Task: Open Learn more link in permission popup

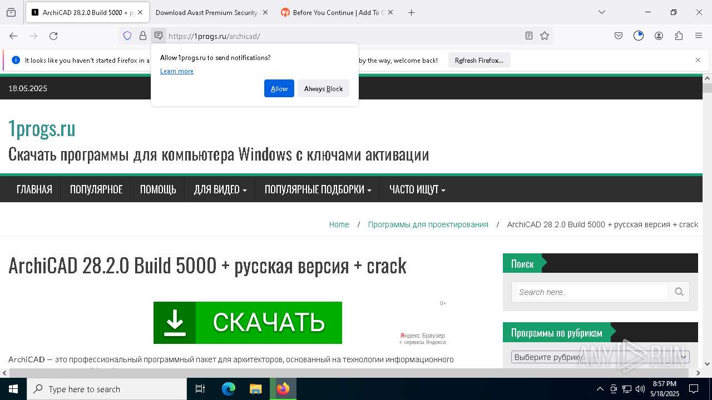Action: tap(177, 71)
